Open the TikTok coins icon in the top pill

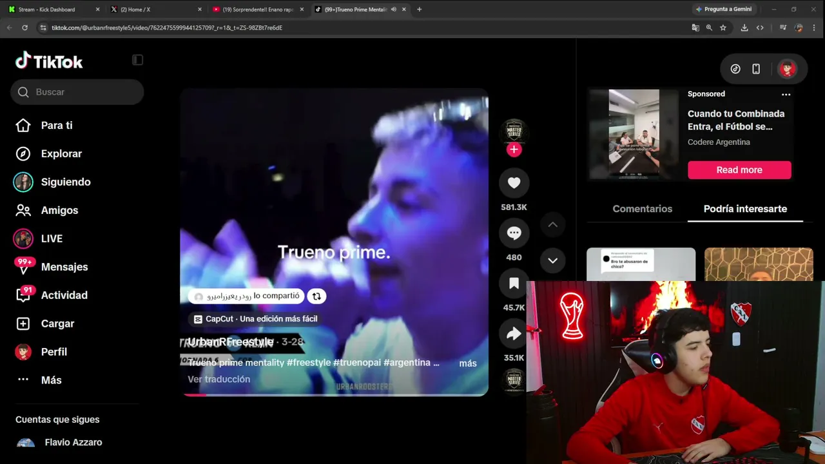click(735, 69)
